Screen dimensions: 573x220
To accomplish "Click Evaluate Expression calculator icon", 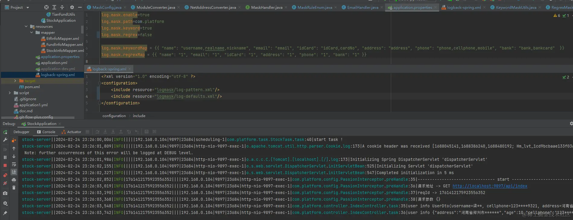I will [x=147, y=132].
